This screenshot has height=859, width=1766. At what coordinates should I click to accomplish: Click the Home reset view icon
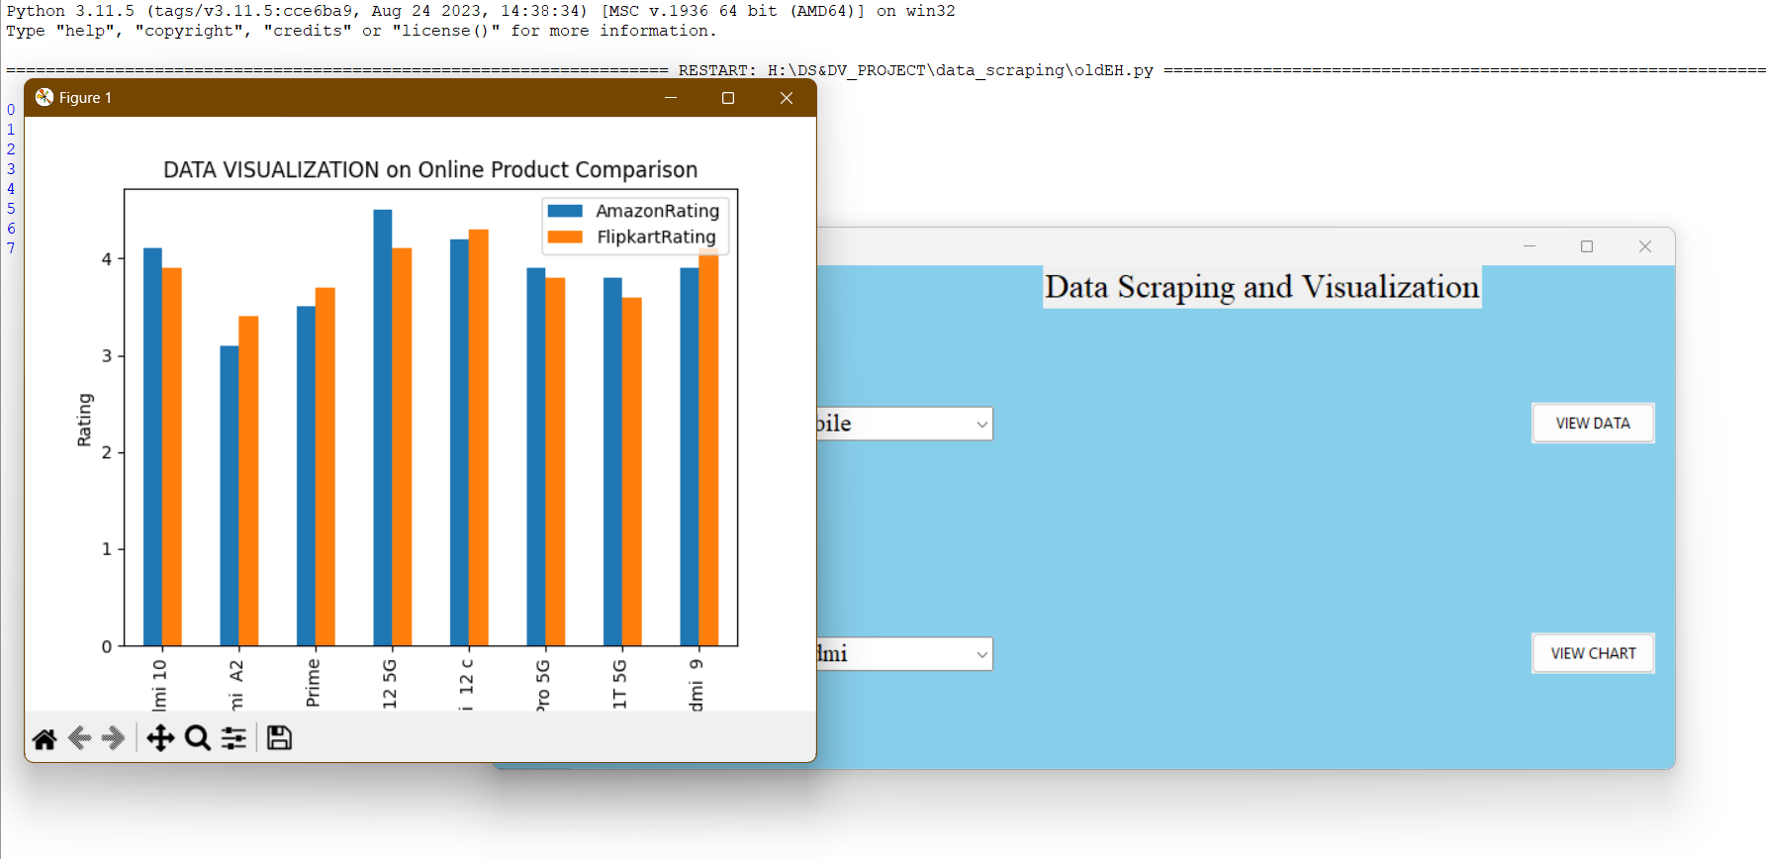pos(45,738)
